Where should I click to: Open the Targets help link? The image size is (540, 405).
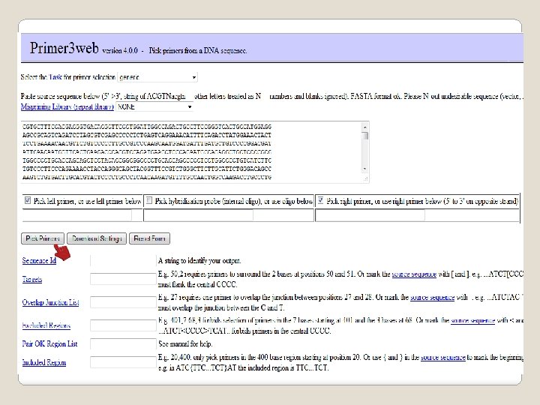(x=32, y=279)
